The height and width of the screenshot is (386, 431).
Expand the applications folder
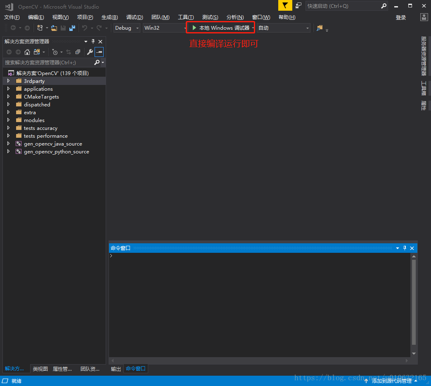pyautogui.click(x=8, y=89)
